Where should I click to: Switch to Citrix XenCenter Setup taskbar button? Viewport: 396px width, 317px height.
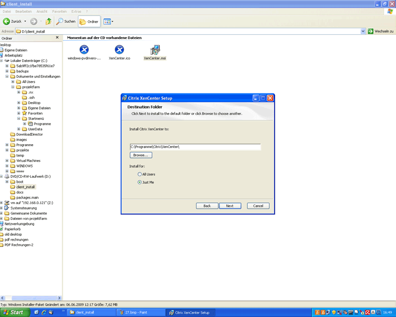[191, 313]
